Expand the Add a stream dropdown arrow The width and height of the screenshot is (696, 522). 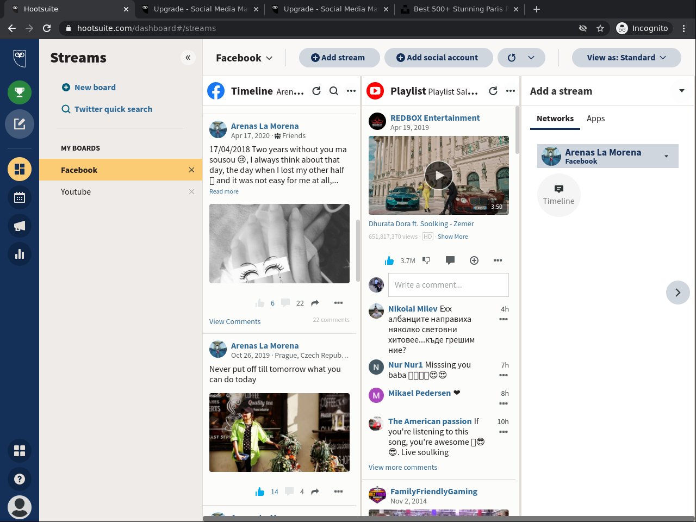click(x=682, y=91)
